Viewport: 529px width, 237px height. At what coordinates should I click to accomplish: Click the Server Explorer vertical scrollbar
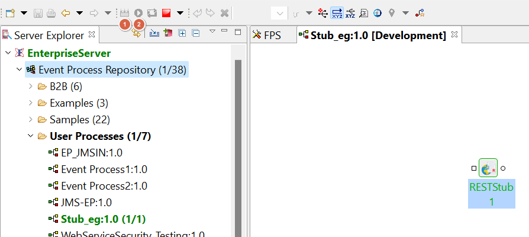[x=239, y=148]
